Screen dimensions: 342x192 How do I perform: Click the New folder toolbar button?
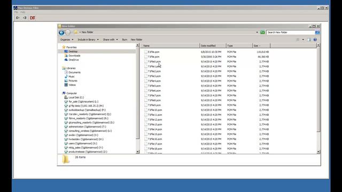point(137,39)
